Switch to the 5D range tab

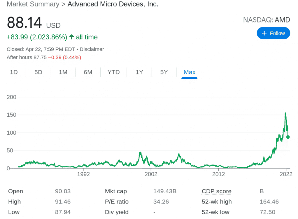point(38,72)
